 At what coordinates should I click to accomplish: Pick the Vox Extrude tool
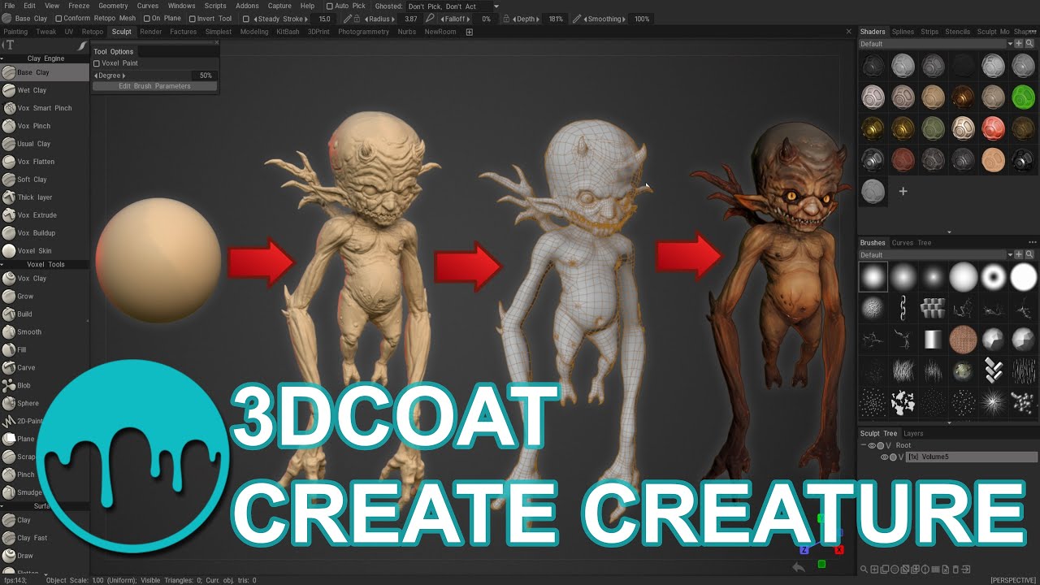tap(45, 215)
